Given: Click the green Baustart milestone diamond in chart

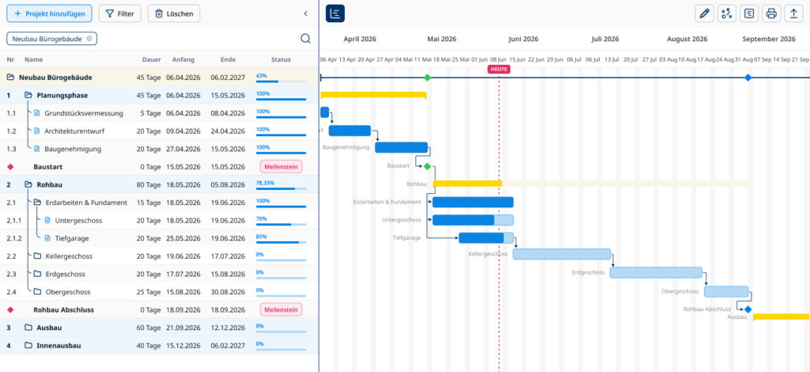Looking at the screenshot, I should pos(427,166).
